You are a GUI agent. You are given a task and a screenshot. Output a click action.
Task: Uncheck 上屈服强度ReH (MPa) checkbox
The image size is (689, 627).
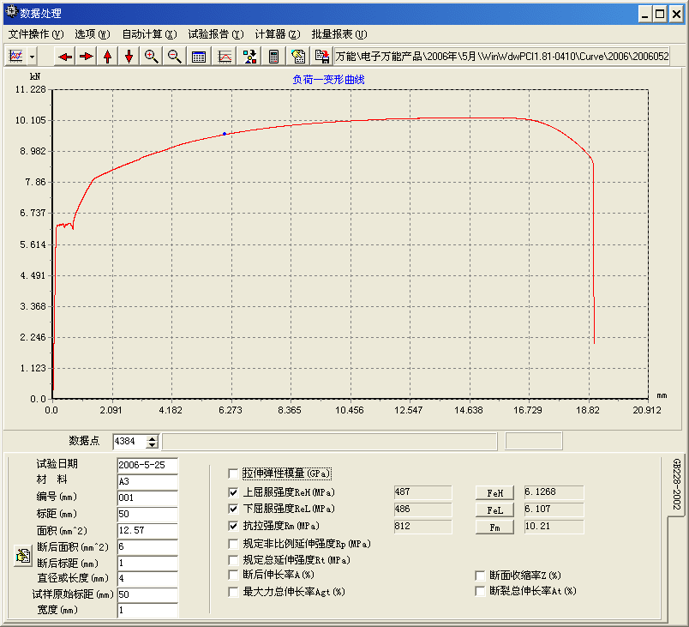pyautogui.click(x=233, y=492)
